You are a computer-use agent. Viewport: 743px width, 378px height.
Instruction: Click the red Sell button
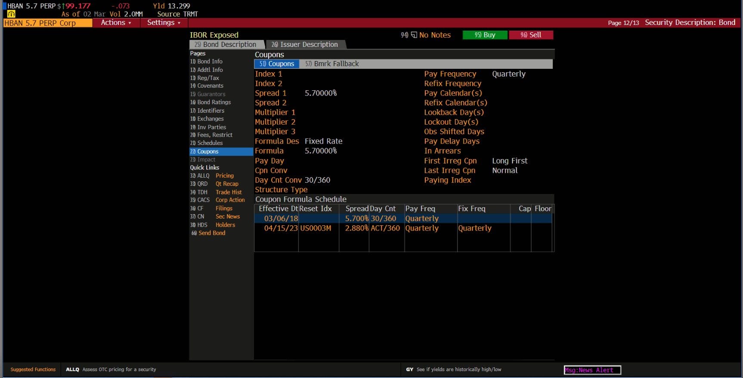531,35
